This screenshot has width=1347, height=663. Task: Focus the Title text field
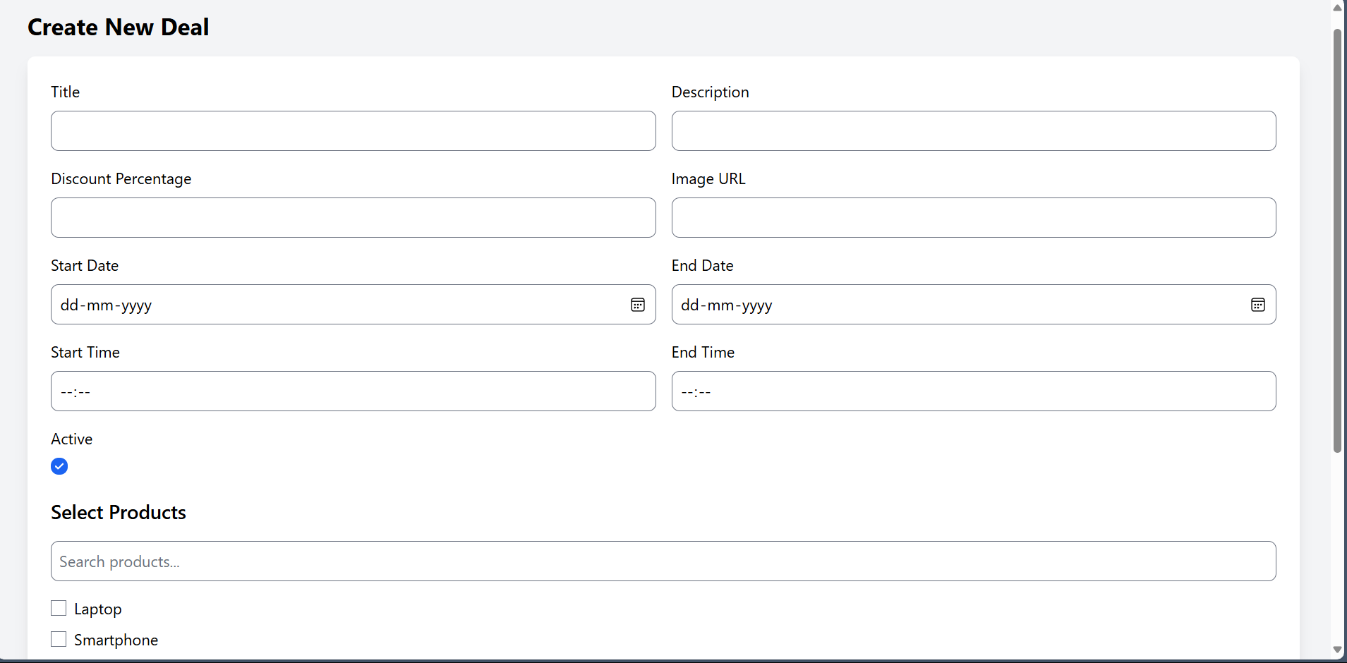pyautogui.click(x=353, y=130)
